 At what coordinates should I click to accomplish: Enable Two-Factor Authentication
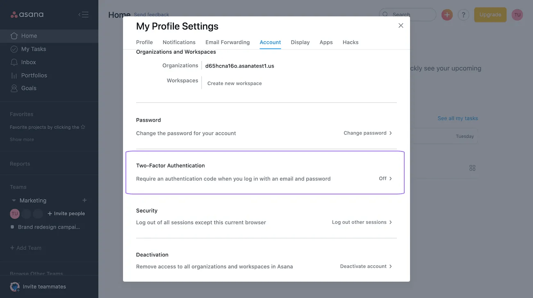point(384,178)
